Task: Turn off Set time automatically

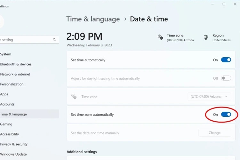Action: [226, 60]
